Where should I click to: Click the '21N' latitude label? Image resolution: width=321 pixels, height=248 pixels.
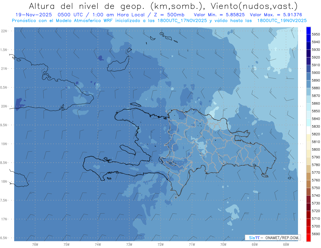click(4, 69)
